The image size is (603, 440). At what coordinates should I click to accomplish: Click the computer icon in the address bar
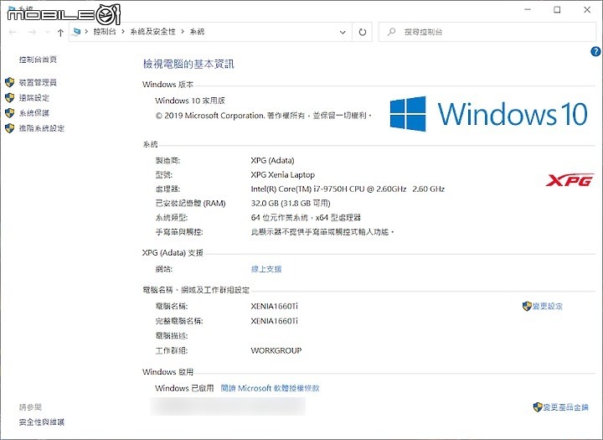click(76, 32)
